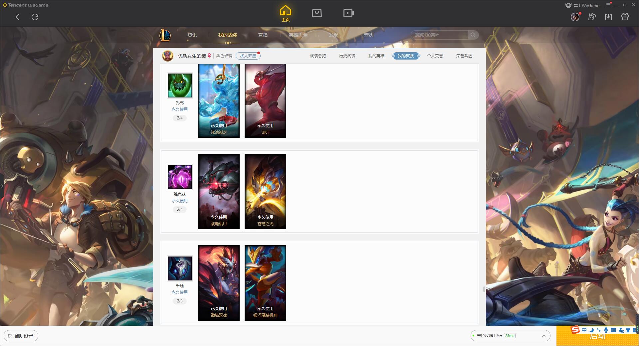
Task: Open the SKT skin thumbnail
Action: 265,101
